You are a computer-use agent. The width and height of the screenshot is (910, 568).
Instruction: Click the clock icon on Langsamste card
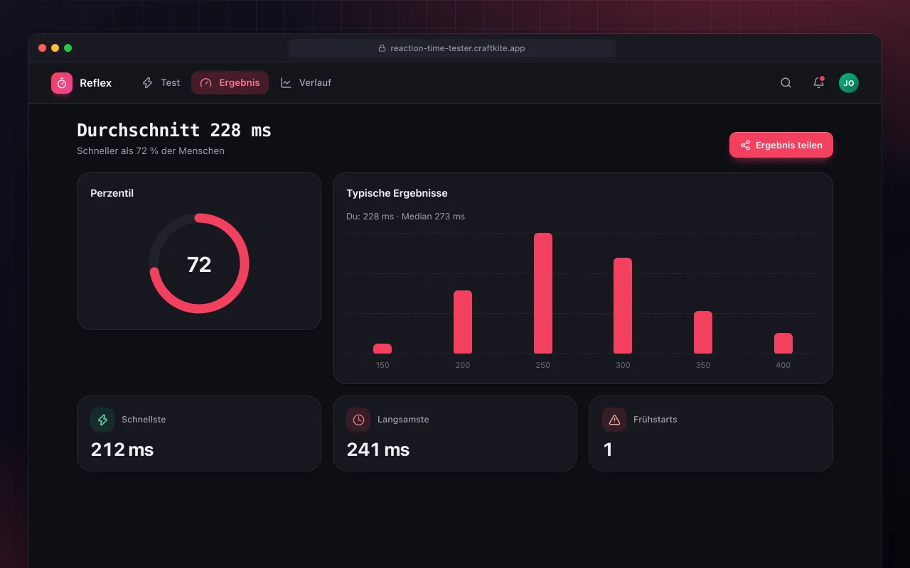coord(358,420)
